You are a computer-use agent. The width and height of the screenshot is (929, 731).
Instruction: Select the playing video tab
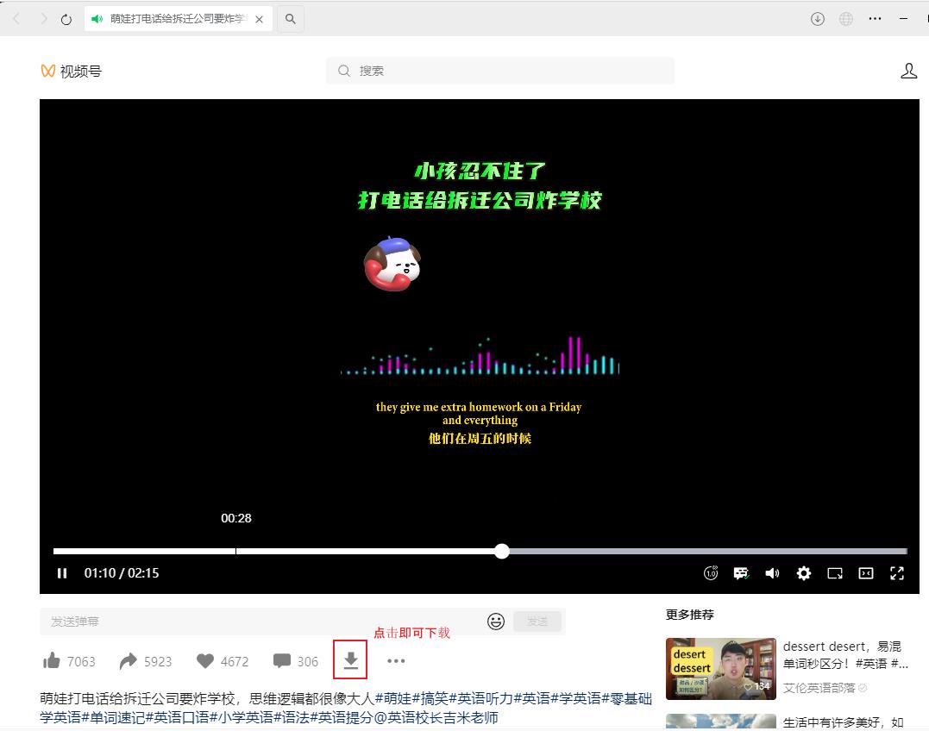(x=178, y=19)
